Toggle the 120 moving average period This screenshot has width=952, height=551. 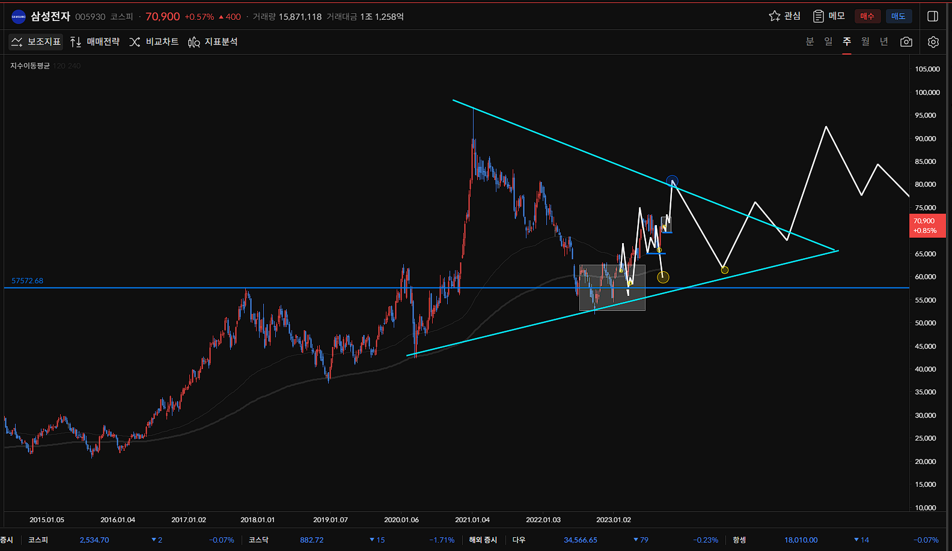click(x=59, y=66)
